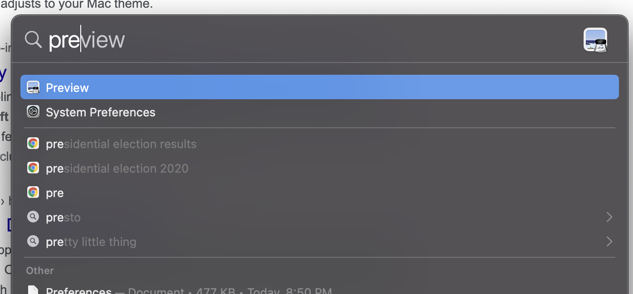Click the Preferences document file icon
633x294 pixels.
pos(33,290)
